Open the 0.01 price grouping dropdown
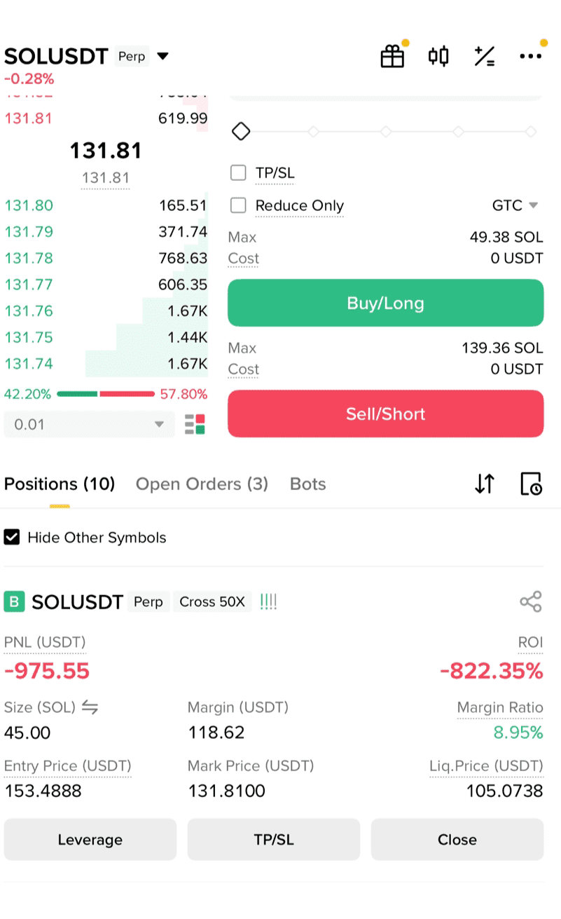The image size is (561, 919). [89, 424]
